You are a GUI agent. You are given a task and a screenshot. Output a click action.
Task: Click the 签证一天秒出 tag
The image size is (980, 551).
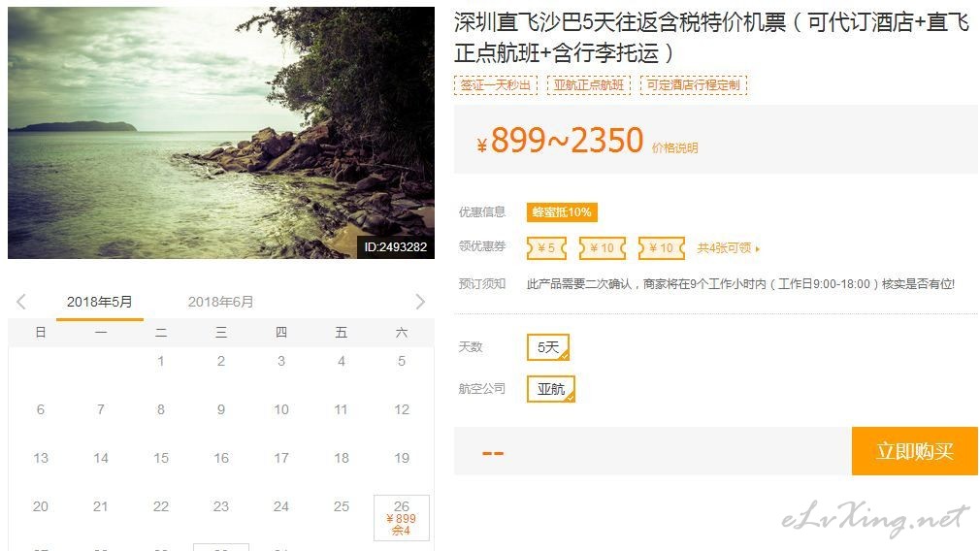click(496, 85)
